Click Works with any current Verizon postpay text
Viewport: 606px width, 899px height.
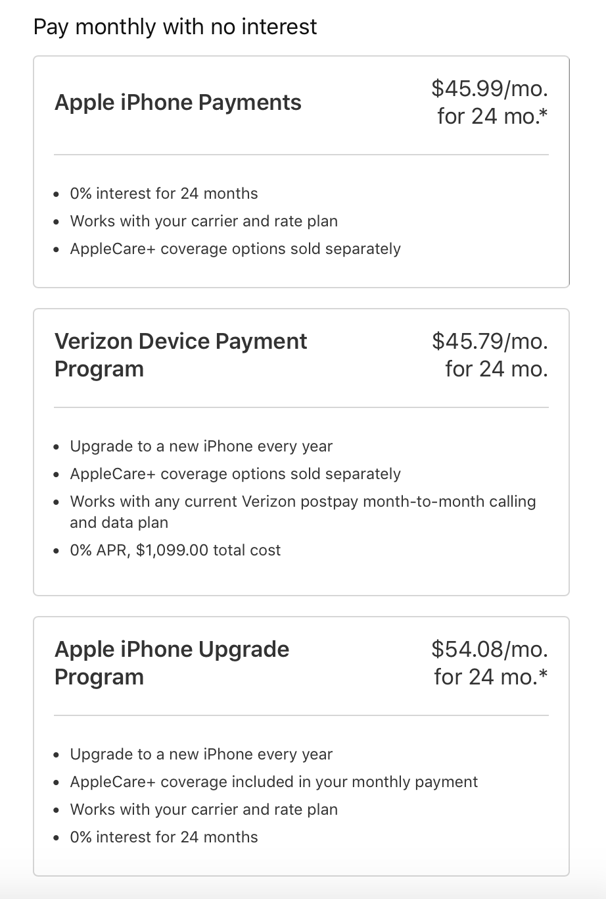[x=303, y=512]
